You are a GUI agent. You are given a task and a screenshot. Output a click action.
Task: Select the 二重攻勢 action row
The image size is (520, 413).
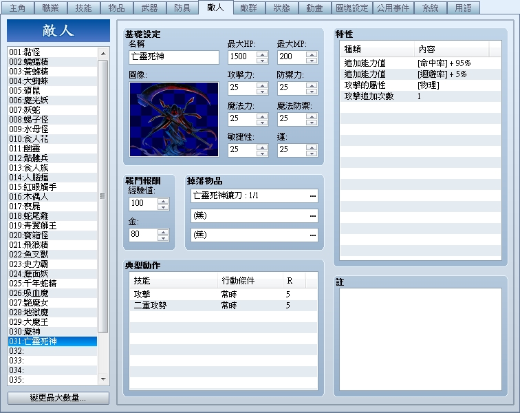[223, 306]
